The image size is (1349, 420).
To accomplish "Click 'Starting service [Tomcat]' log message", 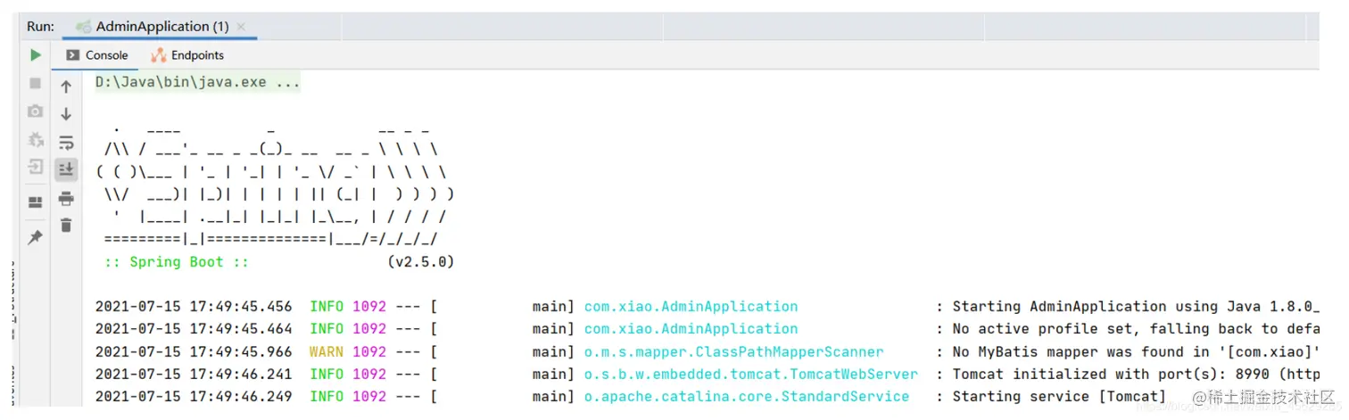I will pyautogui.click(x=1059, y=397).
